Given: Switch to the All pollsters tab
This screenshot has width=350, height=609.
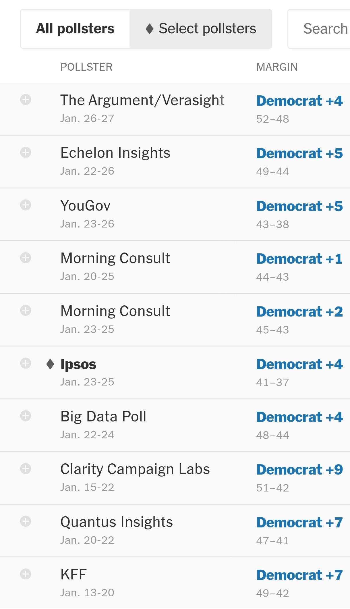Looking at the screenshot, I should (x=75, y=29).
